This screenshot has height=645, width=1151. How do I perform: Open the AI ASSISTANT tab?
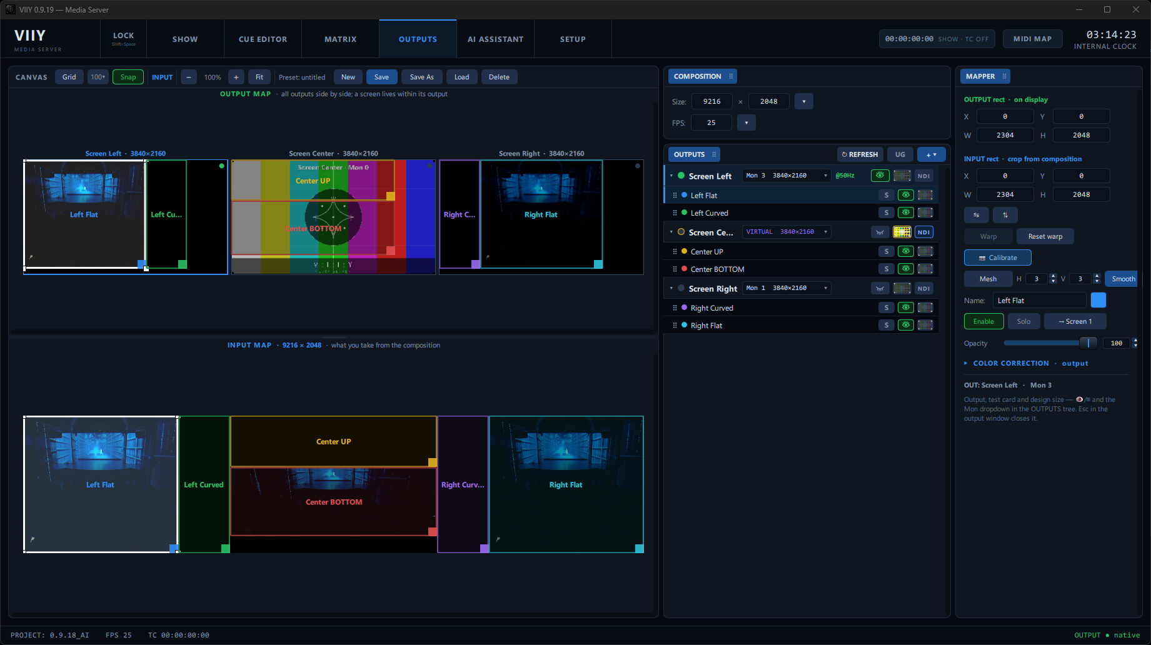coord(496,39)
